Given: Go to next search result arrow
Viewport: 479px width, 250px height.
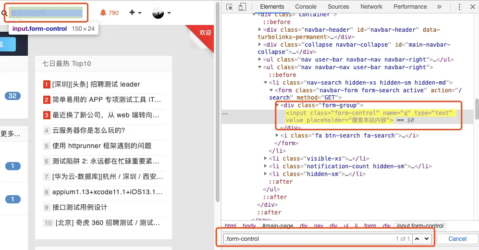Looking at the screenshot, I should click(427, 238).
